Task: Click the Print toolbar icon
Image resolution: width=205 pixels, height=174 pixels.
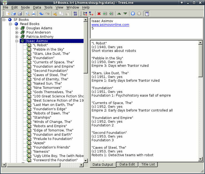Action: click(x=34, y=14)
